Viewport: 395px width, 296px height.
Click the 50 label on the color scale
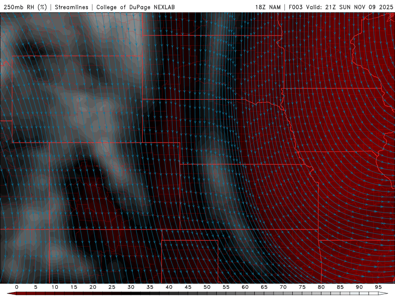pos(207,287)
